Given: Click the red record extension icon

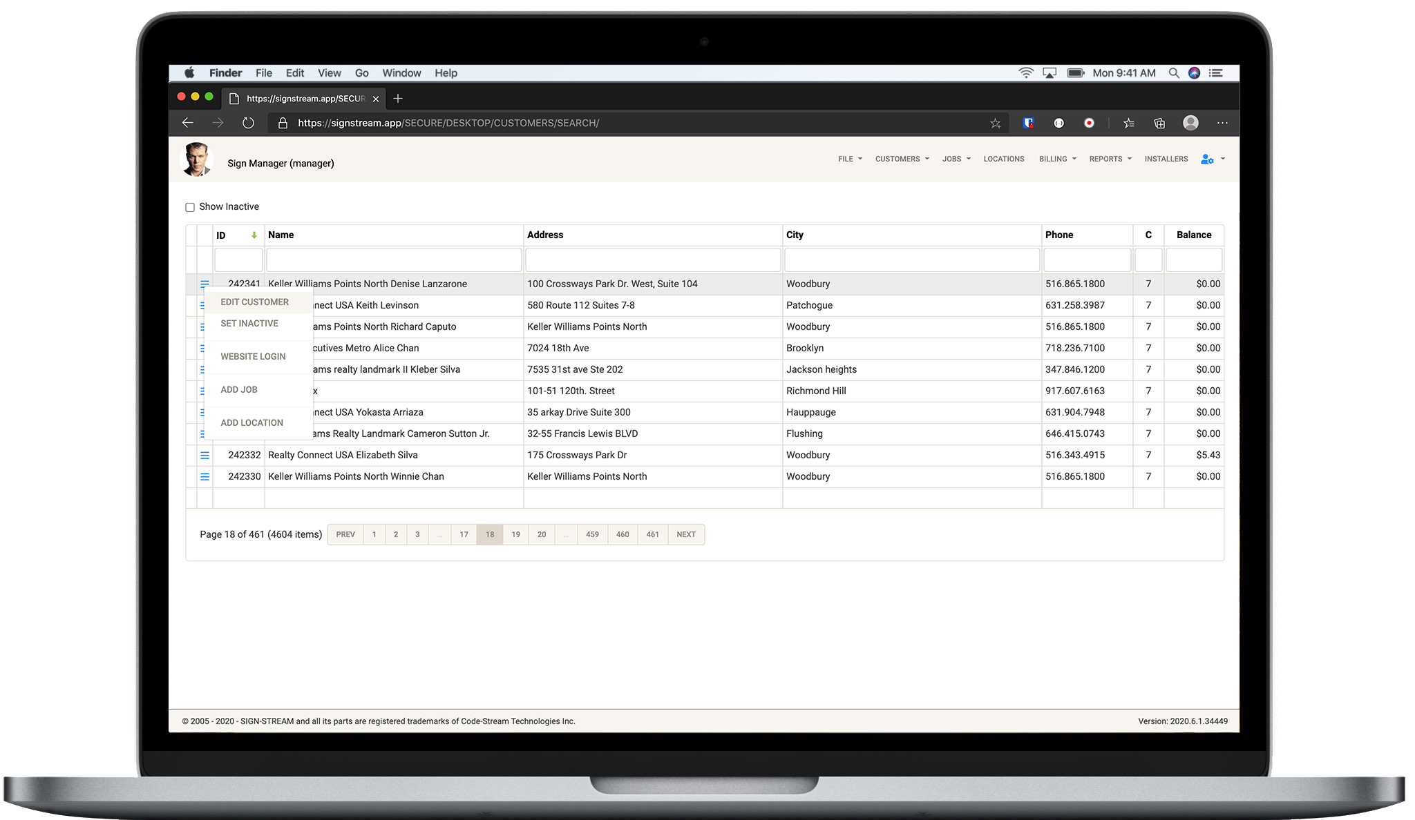Looking at the screenshot, I should click(1089, 123).
